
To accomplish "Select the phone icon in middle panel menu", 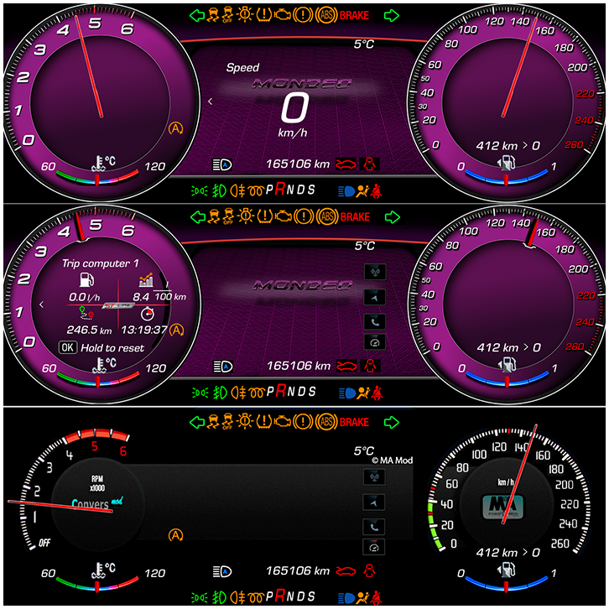I will pos(374,320).
